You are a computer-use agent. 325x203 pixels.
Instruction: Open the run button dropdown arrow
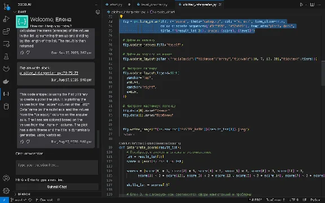point(306,5)
